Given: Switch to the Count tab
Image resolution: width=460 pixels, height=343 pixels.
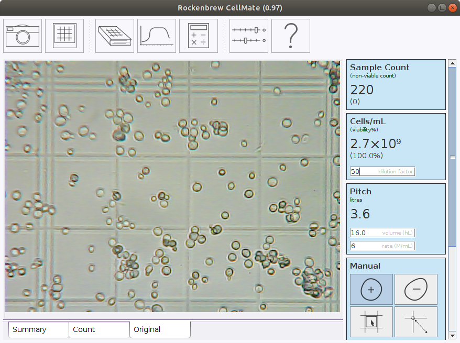Looking at the screenshot, I should 99,329.
